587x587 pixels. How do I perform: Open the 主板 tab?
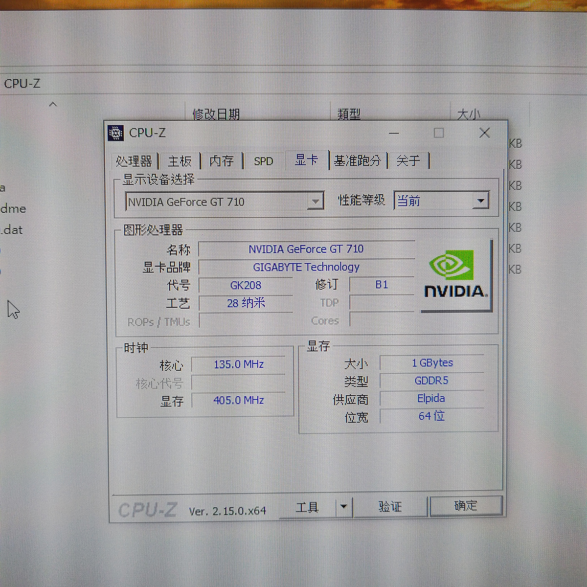pos(180,161)
